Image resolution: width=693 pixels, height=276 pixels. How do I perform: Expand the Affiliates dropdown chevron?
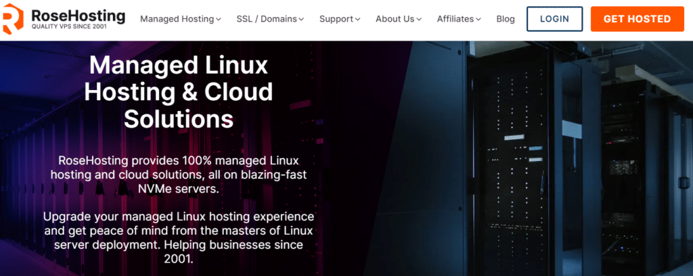tap(478, 20)
